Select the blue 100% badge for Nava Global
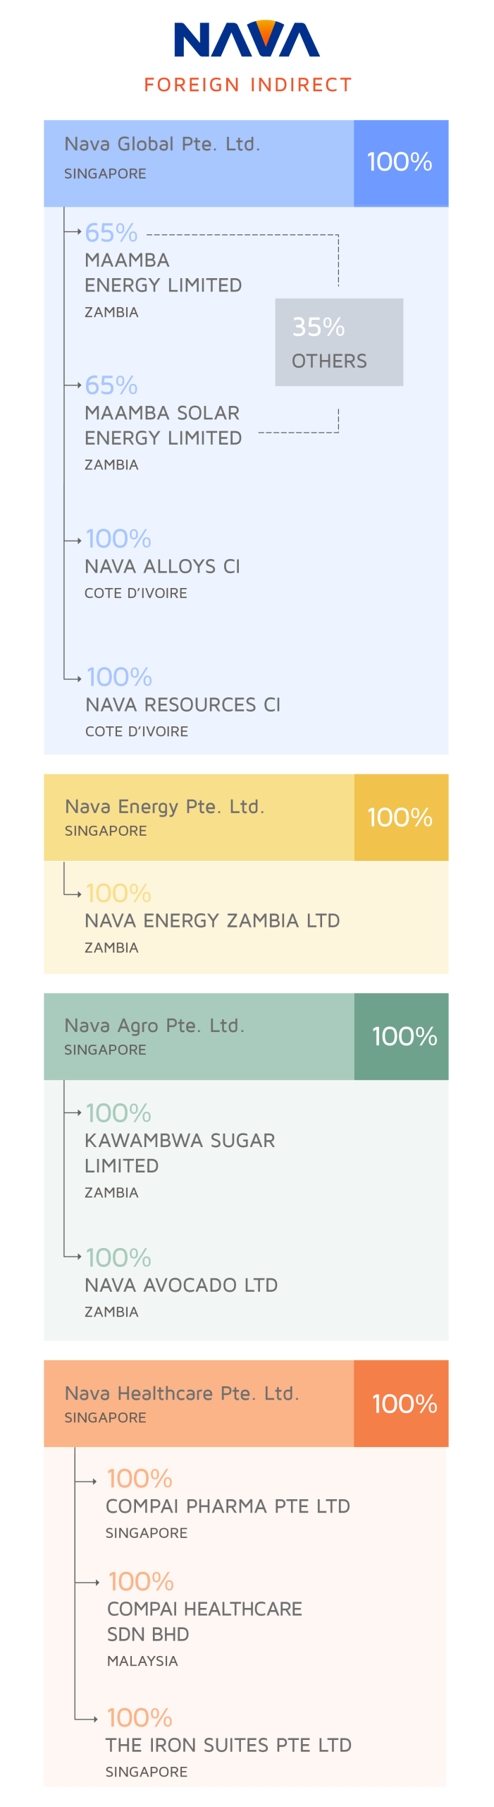Image resolution: width=494 pixels, height=1807 pixels. (400, 163)
